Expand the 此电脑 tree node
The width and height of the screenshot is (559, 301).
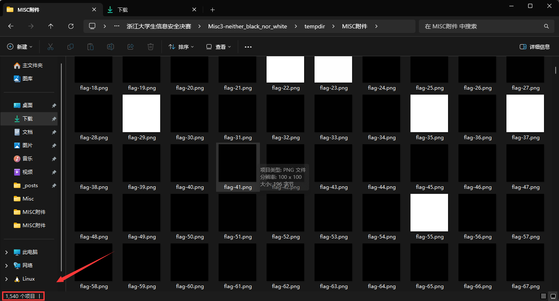[x=6, y=252]
